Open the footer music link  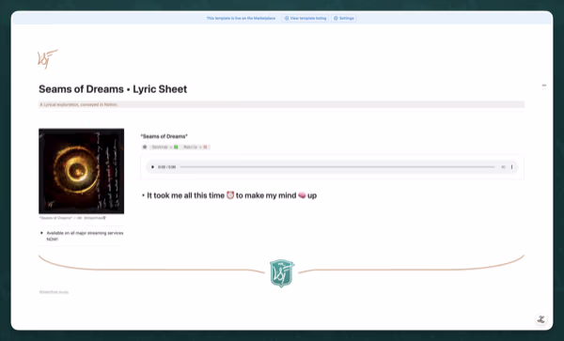pyautogui.click(x=54, y=292)
